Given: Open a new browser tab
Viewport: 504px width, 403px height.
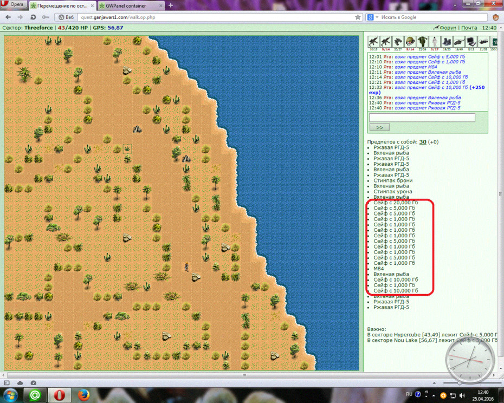Looking at the screenshot, I should (x=171, y=5).
